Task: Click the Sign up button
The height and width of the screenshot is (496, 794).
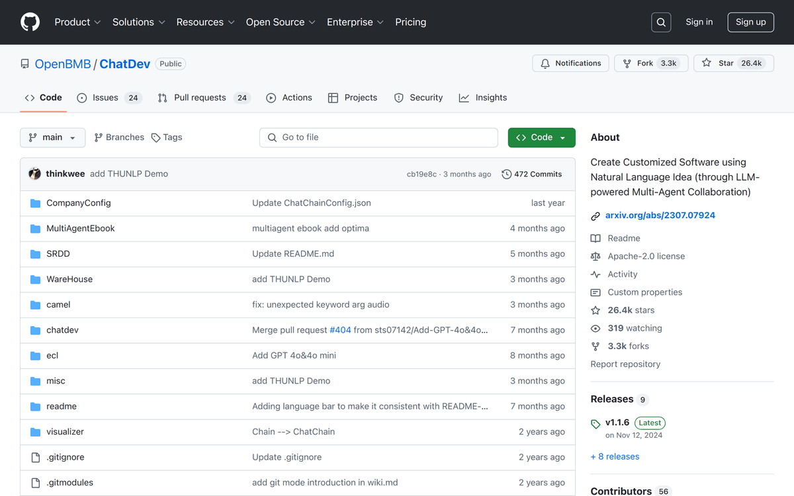Action: [x=750, y=22]
